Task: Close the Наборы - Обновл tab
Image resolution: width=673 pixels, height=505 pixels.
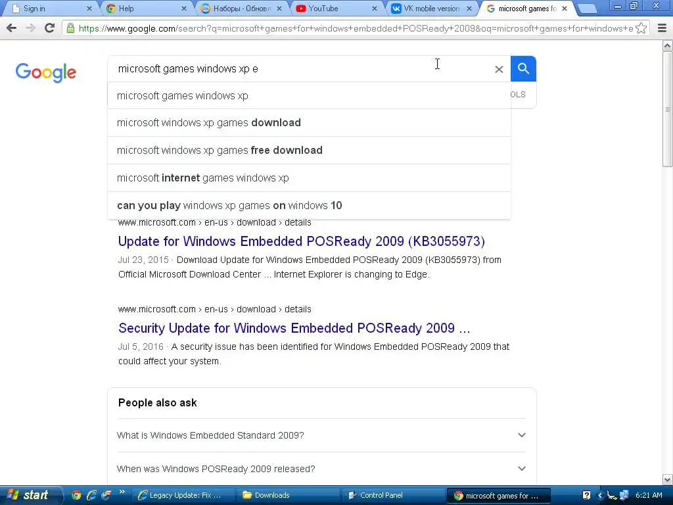Action: pyautogui.click(x=279, y=9)
